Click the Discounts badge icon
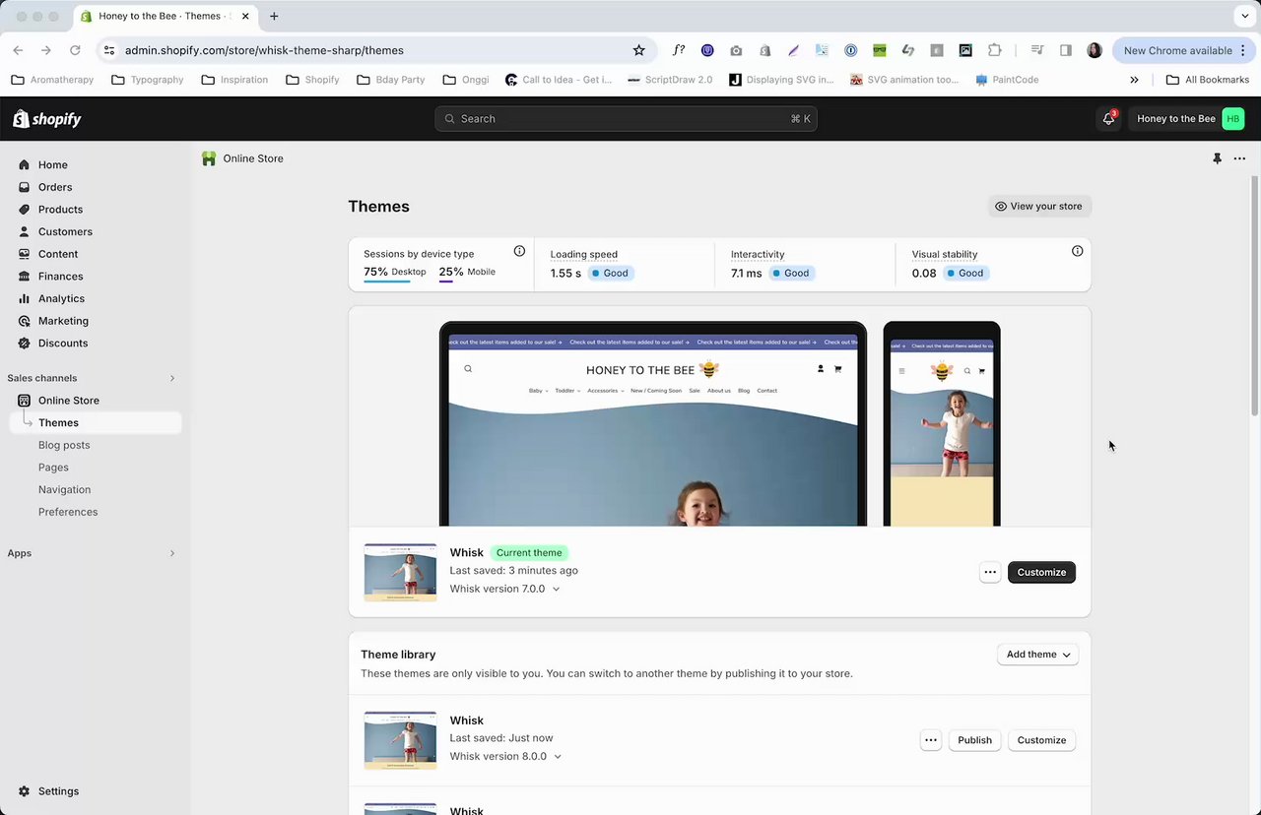 coord(25,344)
